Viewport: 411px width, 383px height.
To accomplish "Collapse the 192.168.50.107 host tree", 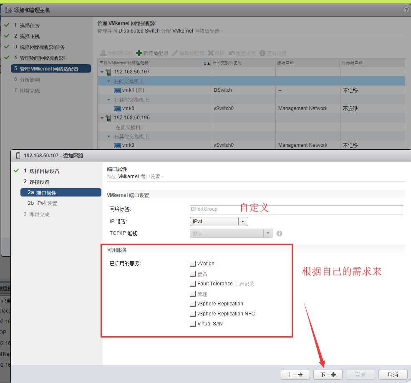I will [x=102, y=72].
